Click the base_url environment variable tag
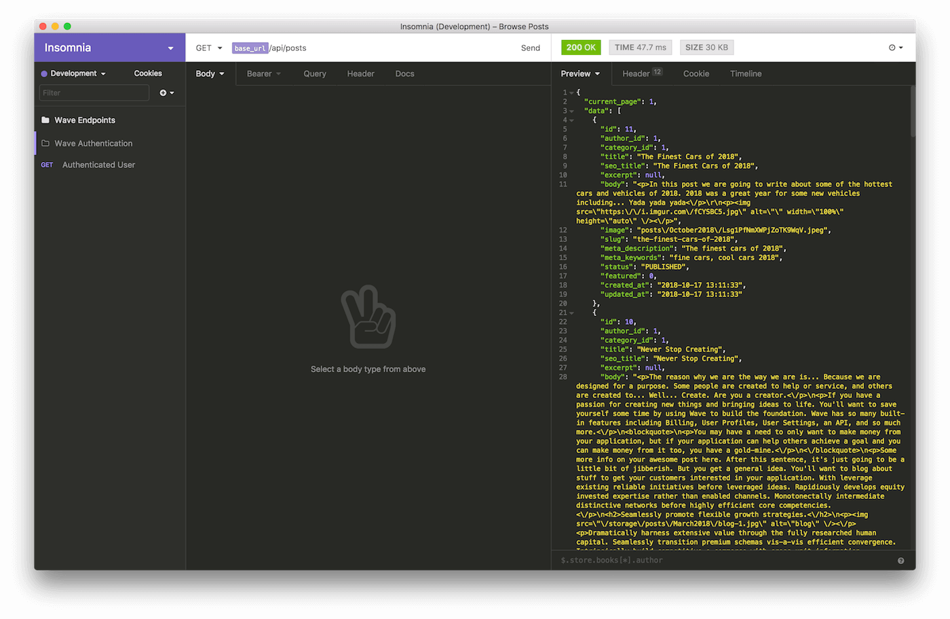 coord(250,48)
